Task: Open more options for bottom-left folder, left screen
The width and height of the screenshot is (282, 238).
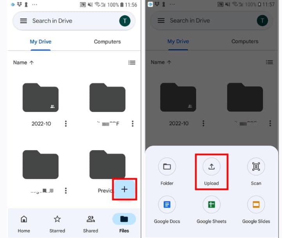Action: [x=66, y=190]
